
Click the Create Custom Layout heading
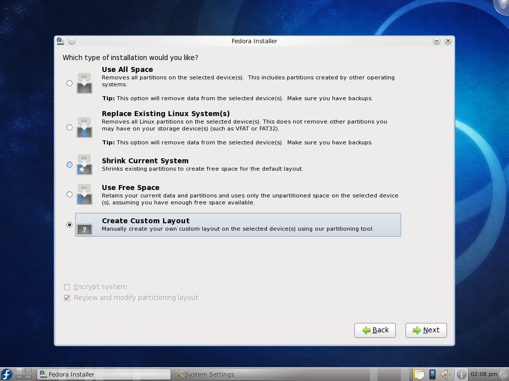pos(146,221)
